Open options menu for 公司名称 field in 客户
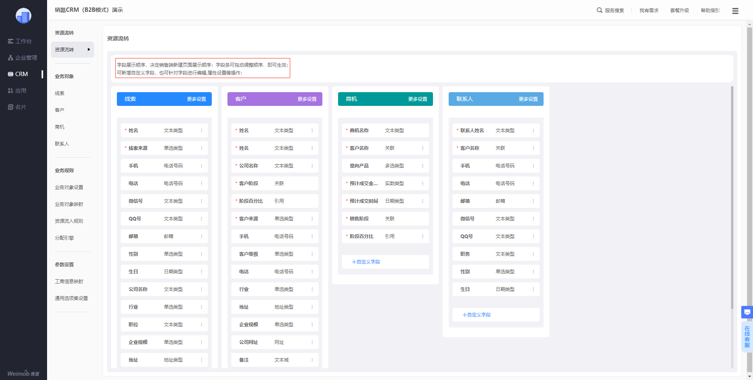The height and width of the screenshot is (380, 753). [x=312, y=166]
